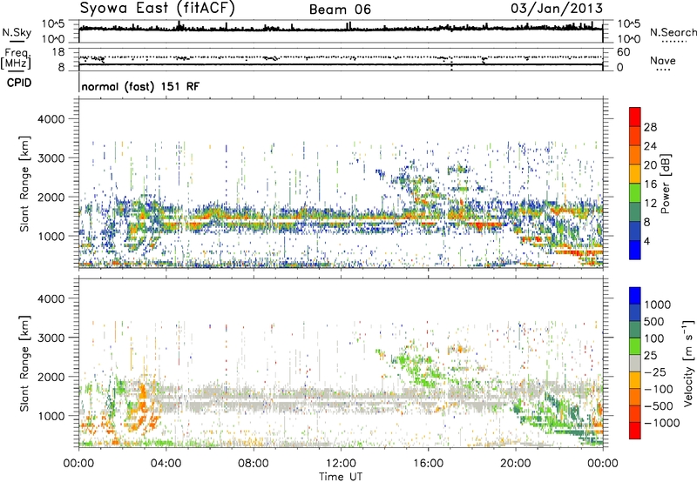Screen dimensions: 697x482
Task: Click the 'Velocity [m s-1]' colorbar label
Action: [688, 363]
